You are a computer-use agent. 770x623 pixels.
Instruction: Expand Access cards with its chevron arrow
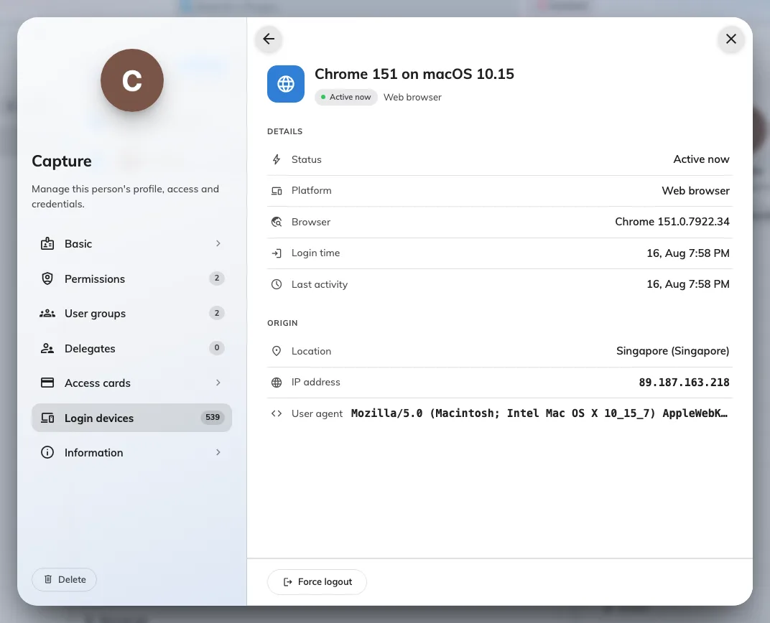218,383
